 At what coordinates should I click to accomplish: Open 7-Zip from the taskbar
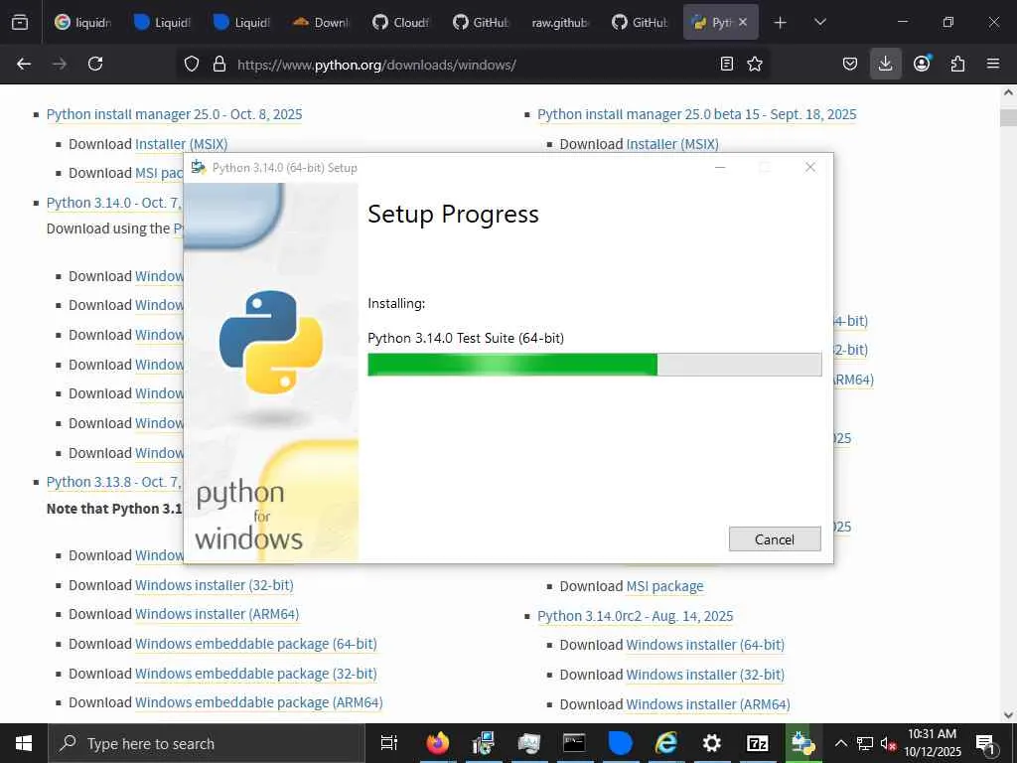(x=757, y=743)
